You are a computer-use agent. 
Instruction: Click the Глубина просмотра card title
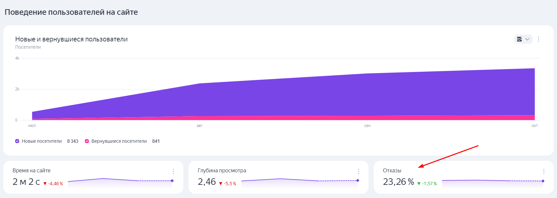(222, 170)
